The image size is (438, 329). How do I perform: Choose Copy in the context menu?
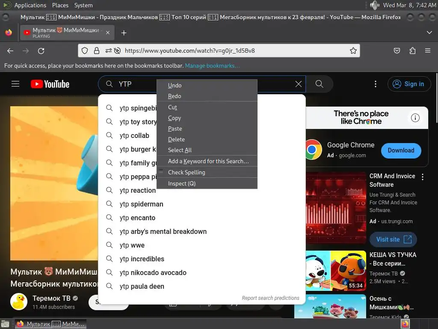coord(207,118)
